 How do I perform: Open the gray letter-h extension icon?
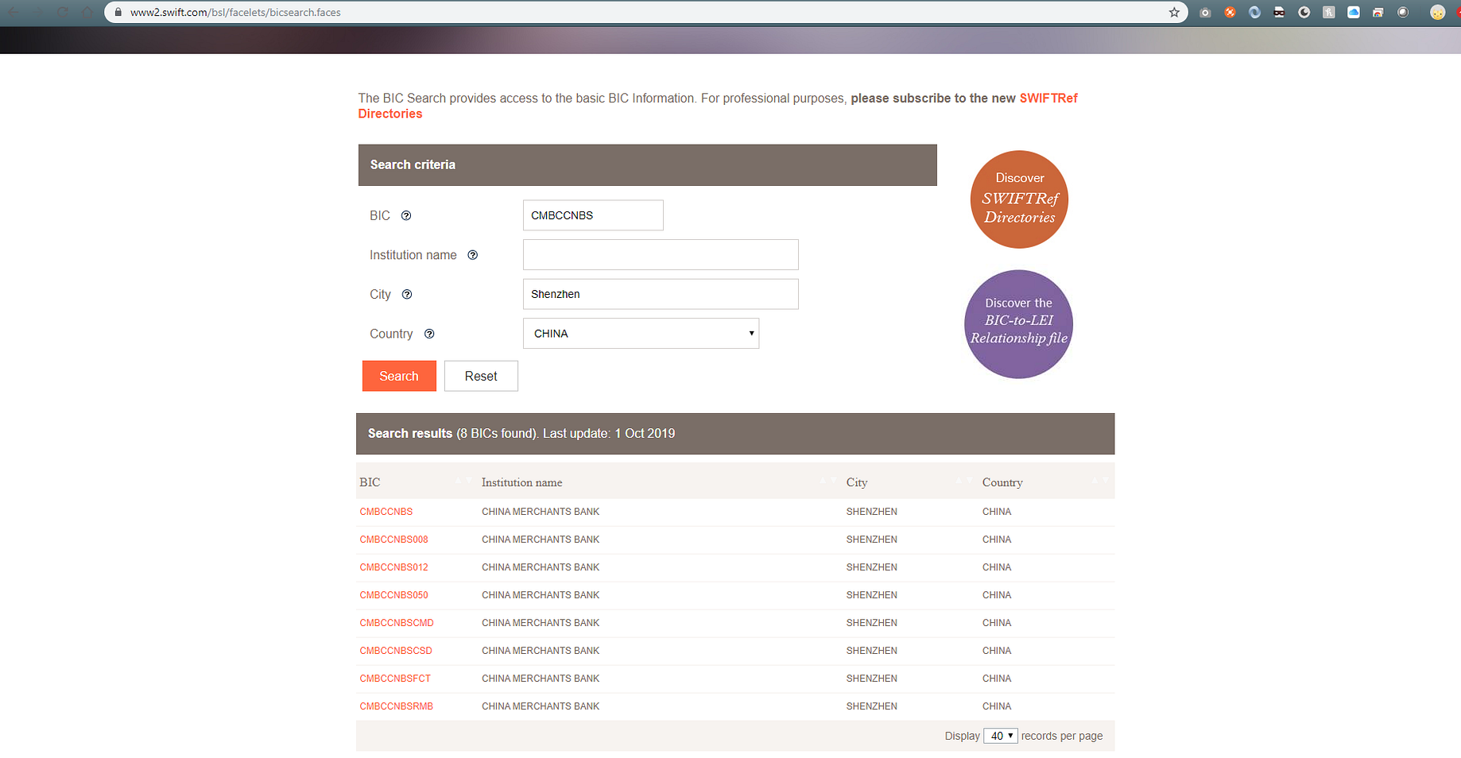(x=1328, y=12)
